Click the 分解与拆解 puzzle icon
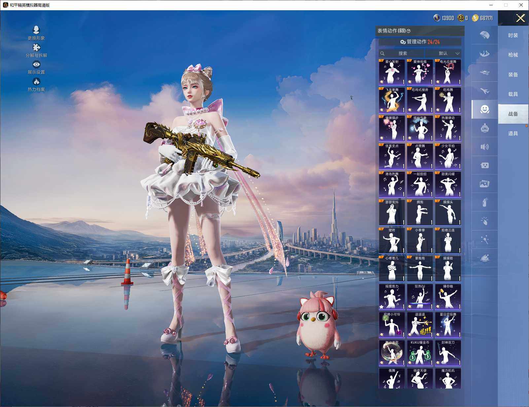The image size is (529, 407). coord(36,48)
